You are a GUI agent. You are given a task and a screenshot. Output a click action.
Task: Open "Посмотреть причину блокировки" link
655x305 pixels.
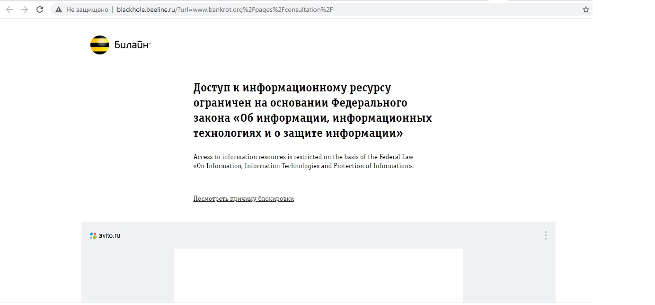(243, 199)
